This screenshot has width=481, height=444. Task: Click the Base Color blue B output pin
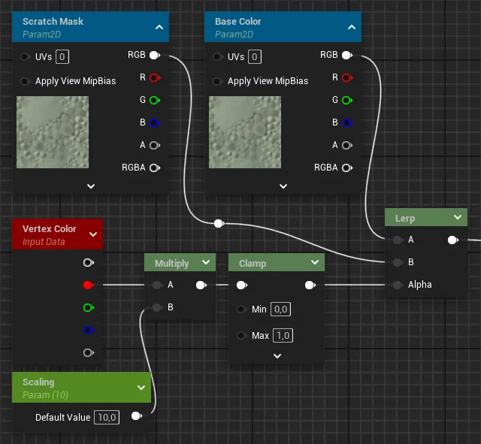[347, 123]
